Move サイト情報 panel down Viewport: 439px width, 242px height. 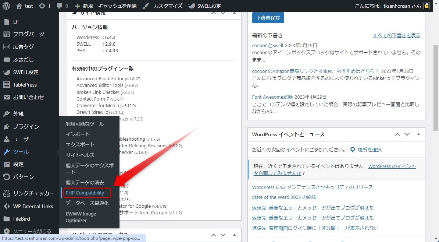point(223,13)
